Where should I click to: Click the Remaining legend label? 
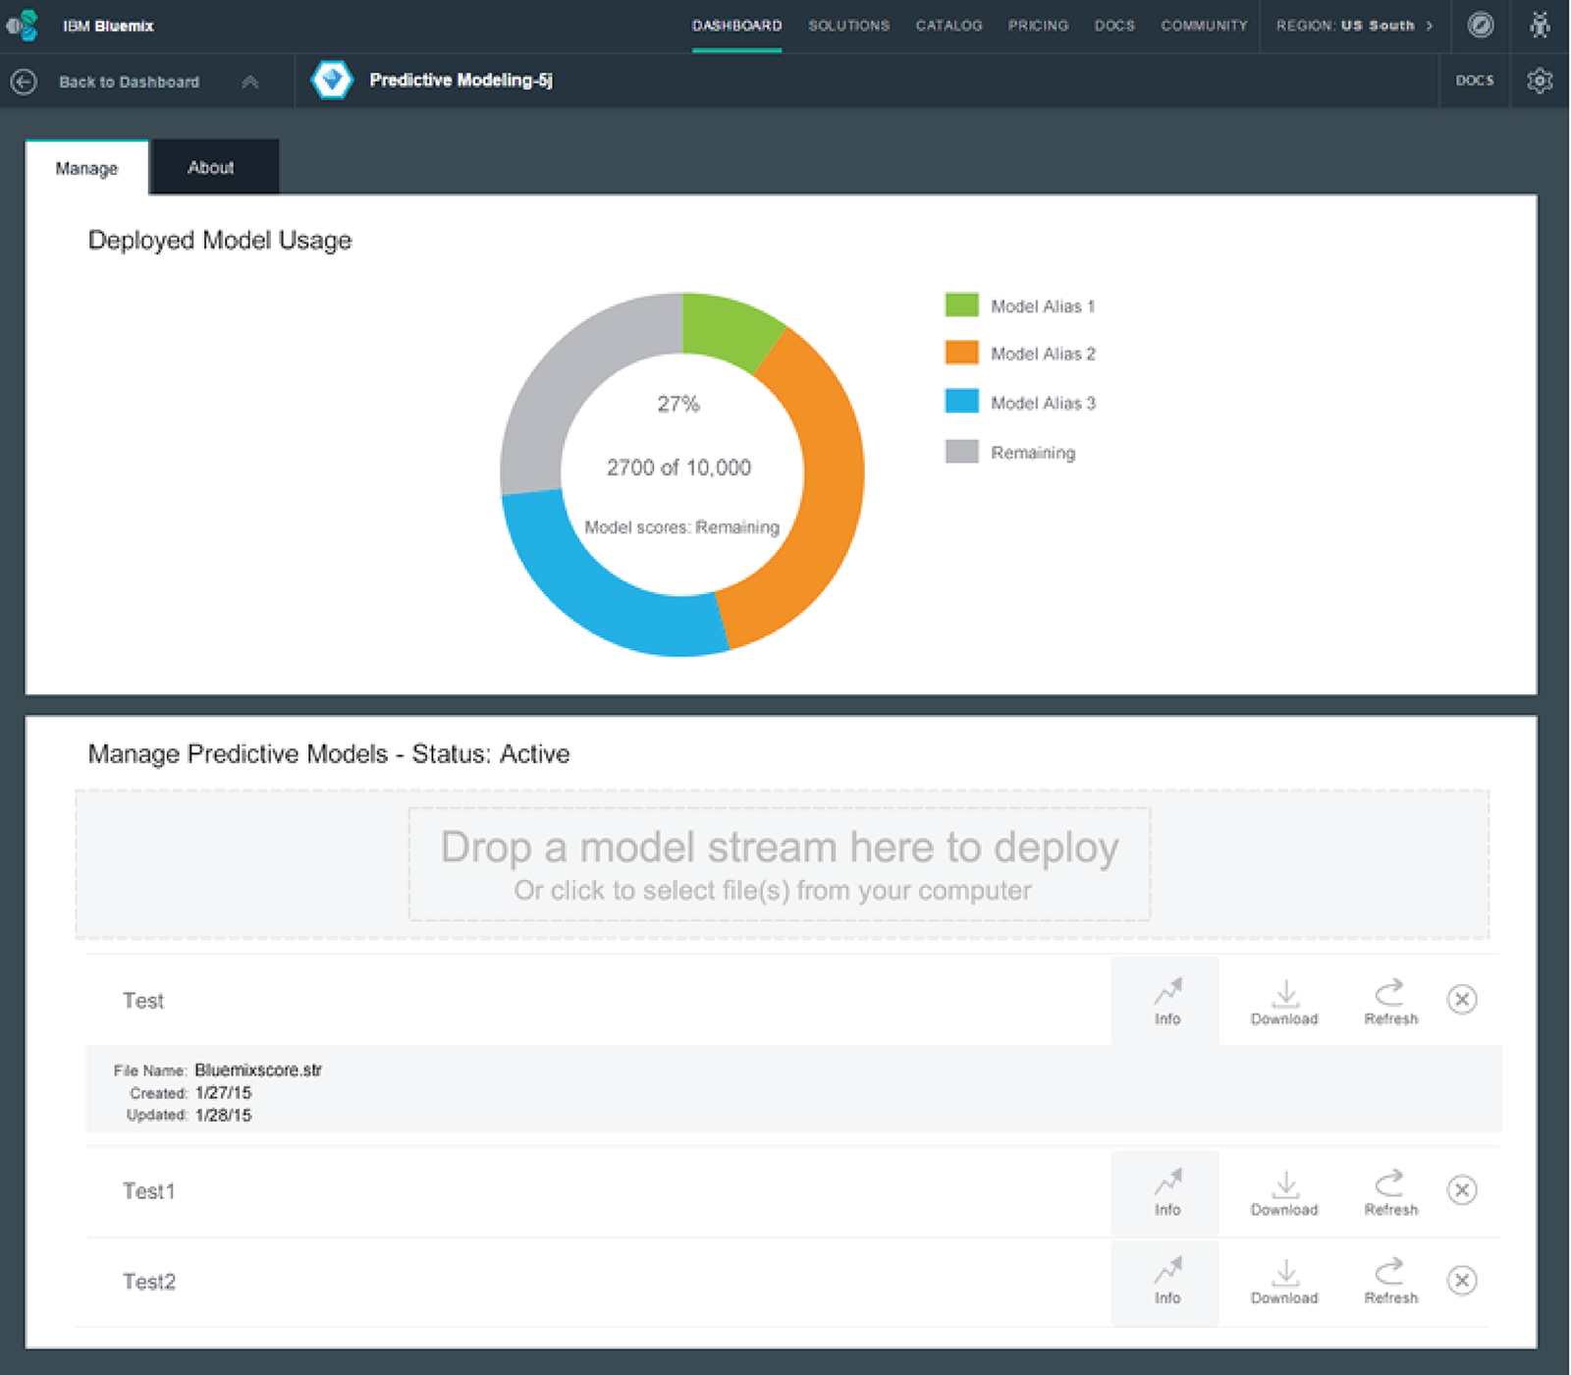1033,453
